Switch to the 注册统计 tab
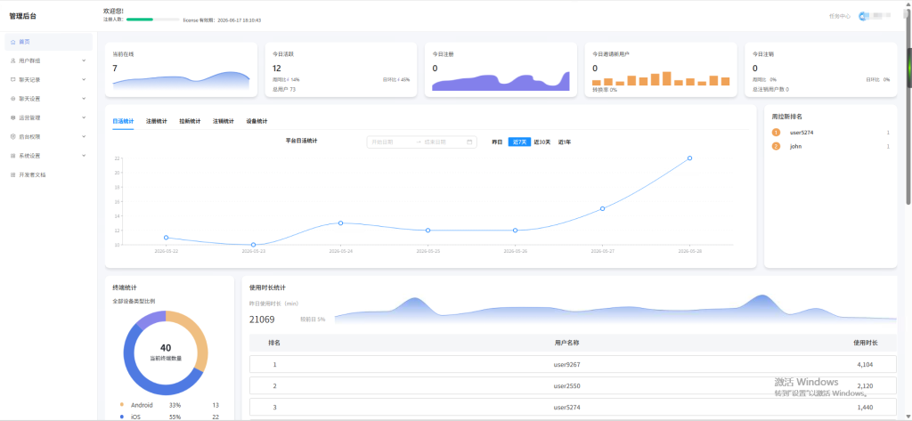 point(157,122)
